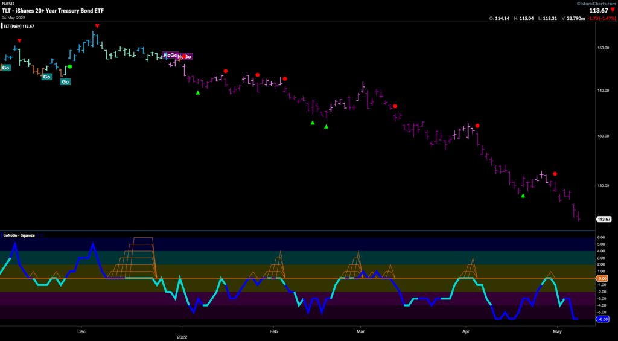
Task: Click the 130.00 price axis label
Action: point(603,136)
